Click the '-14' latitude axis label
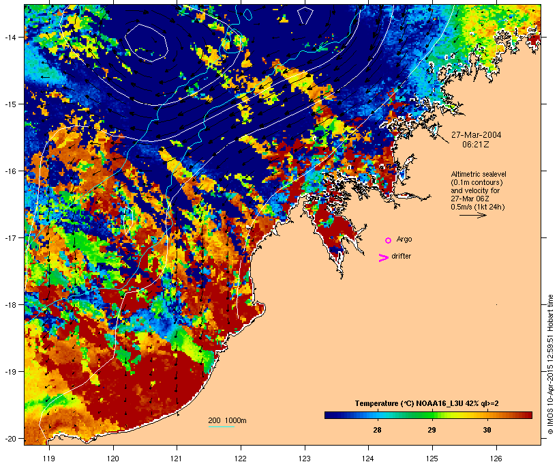This screenshot has height=464, width=559. [10, 38]
